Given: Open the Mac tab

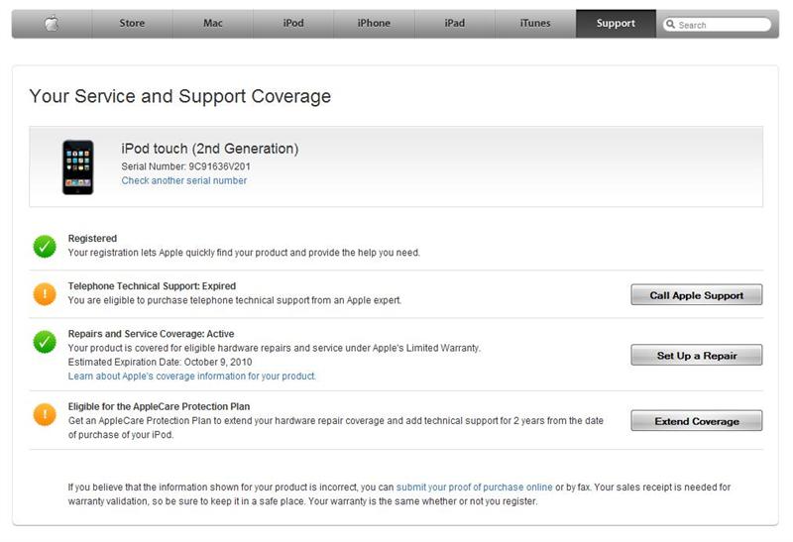Looking at the screenshot, I should click(x=213, y=23).
